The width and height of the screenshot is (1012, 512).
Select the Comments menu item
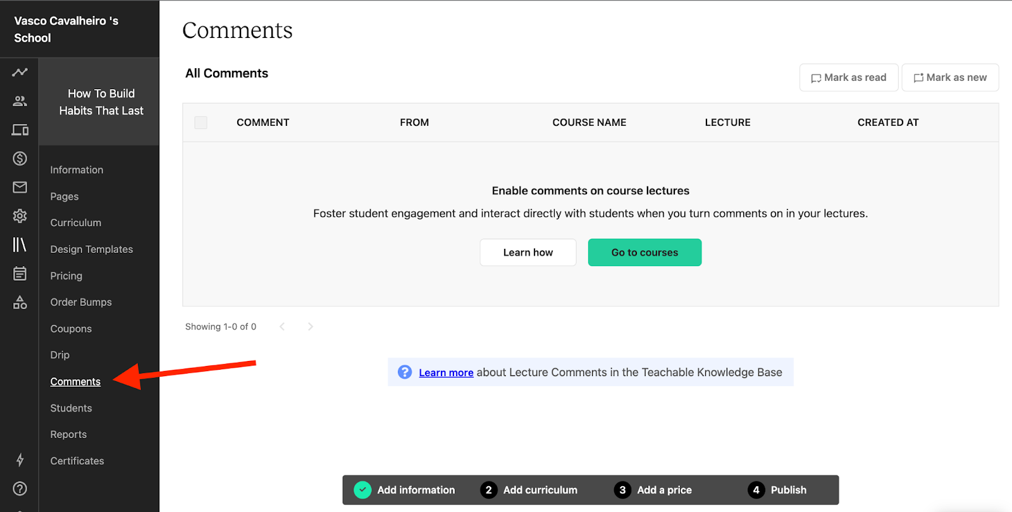75,382
